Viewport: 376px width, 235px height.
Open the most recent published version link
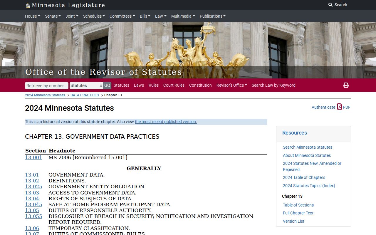[x=166, y=122]
